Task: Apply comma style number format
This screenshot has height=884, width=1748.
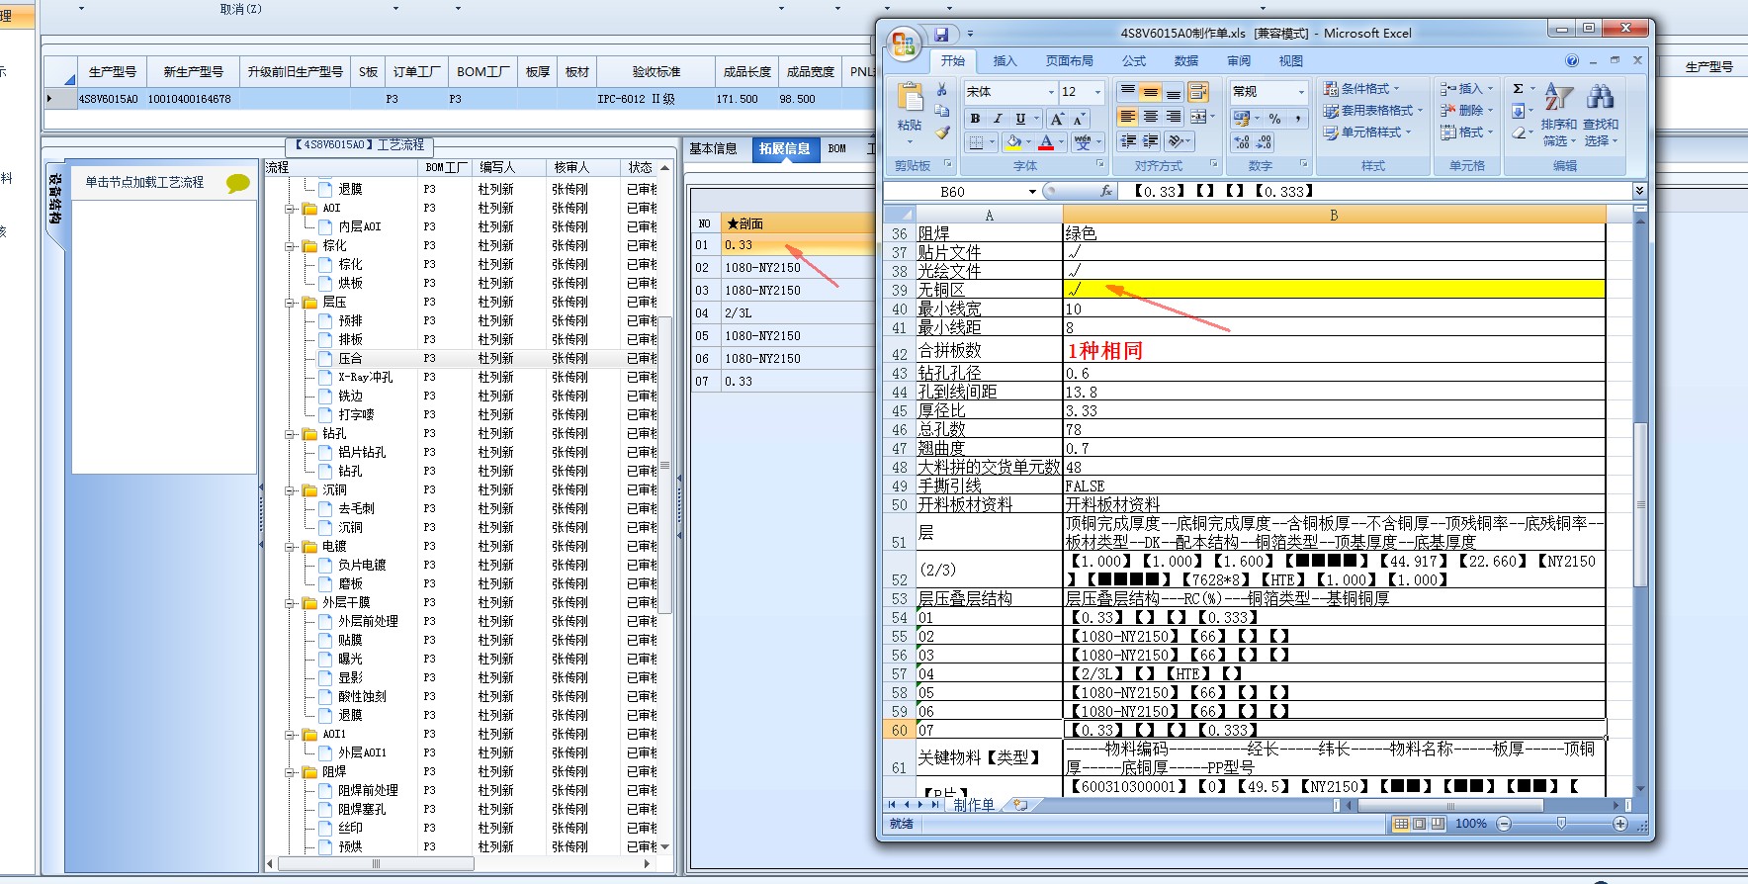Action: (x=1297, y=119)
